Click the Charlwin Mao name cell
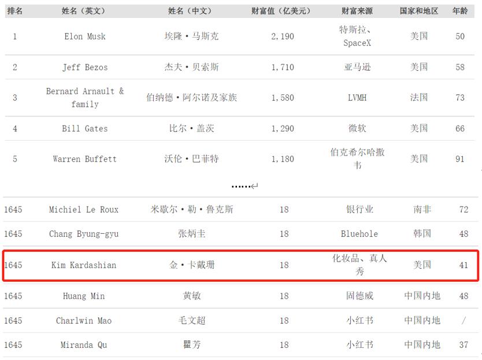 pos(84,321)
